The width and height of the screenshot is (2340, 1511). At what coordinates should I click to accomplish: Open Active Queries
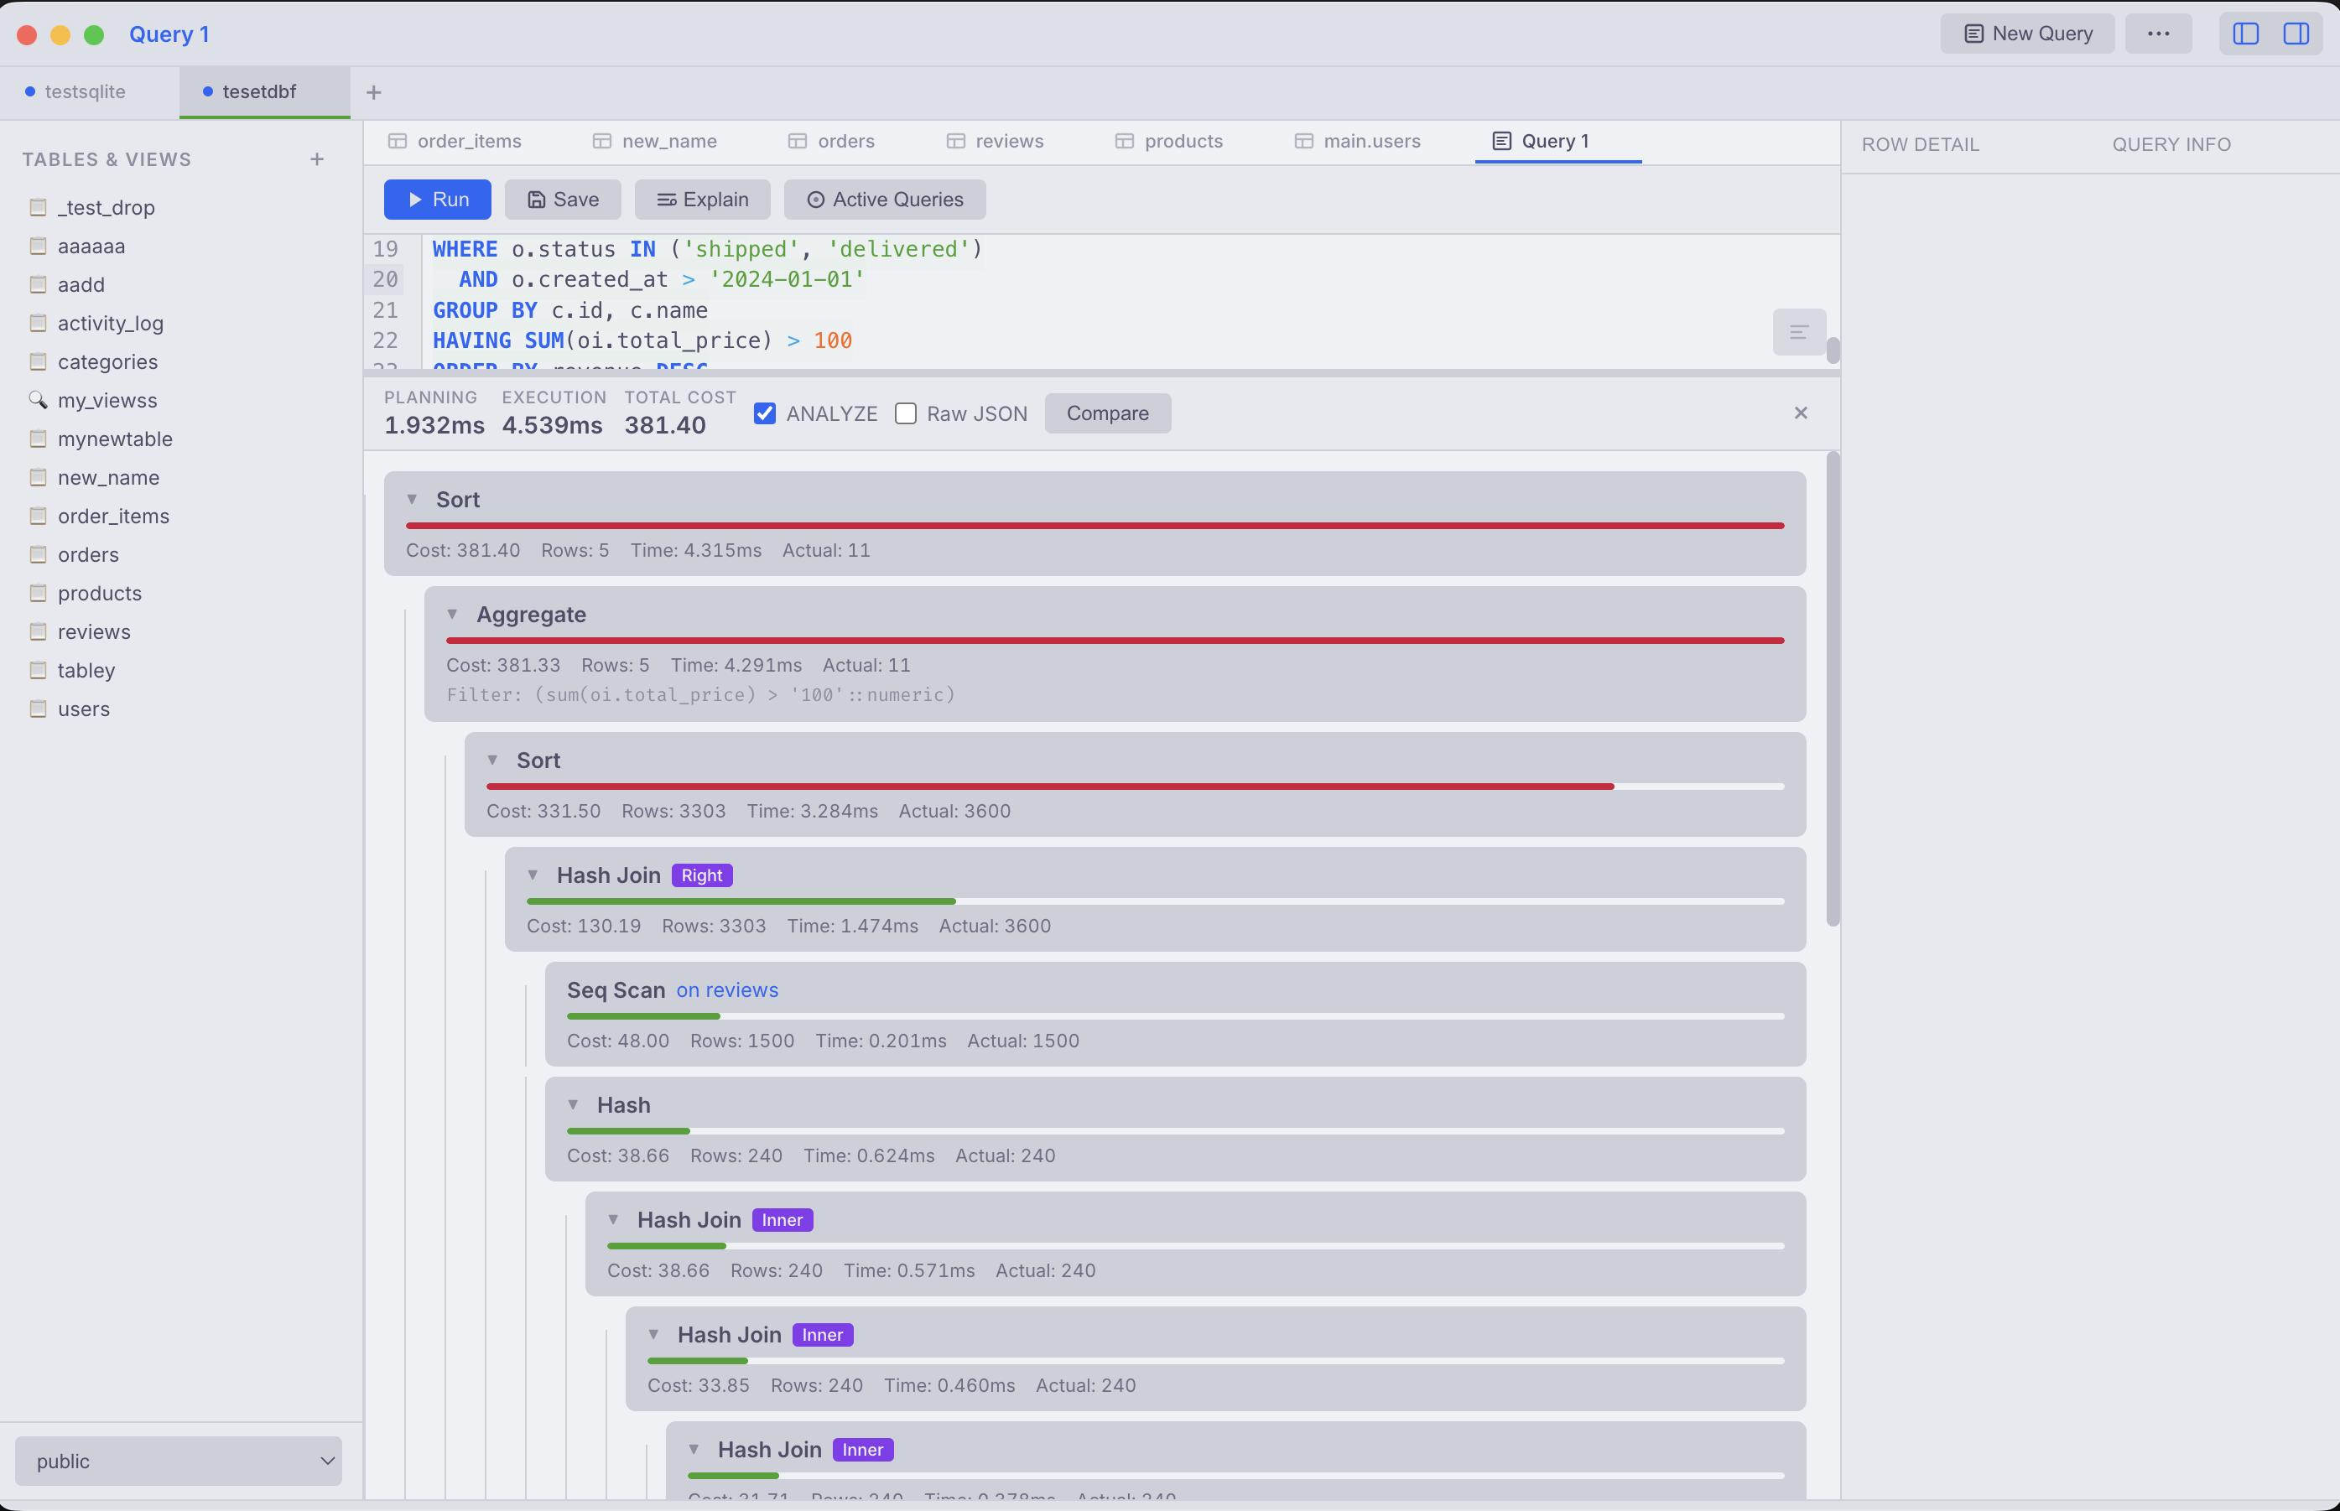(884, 200)
